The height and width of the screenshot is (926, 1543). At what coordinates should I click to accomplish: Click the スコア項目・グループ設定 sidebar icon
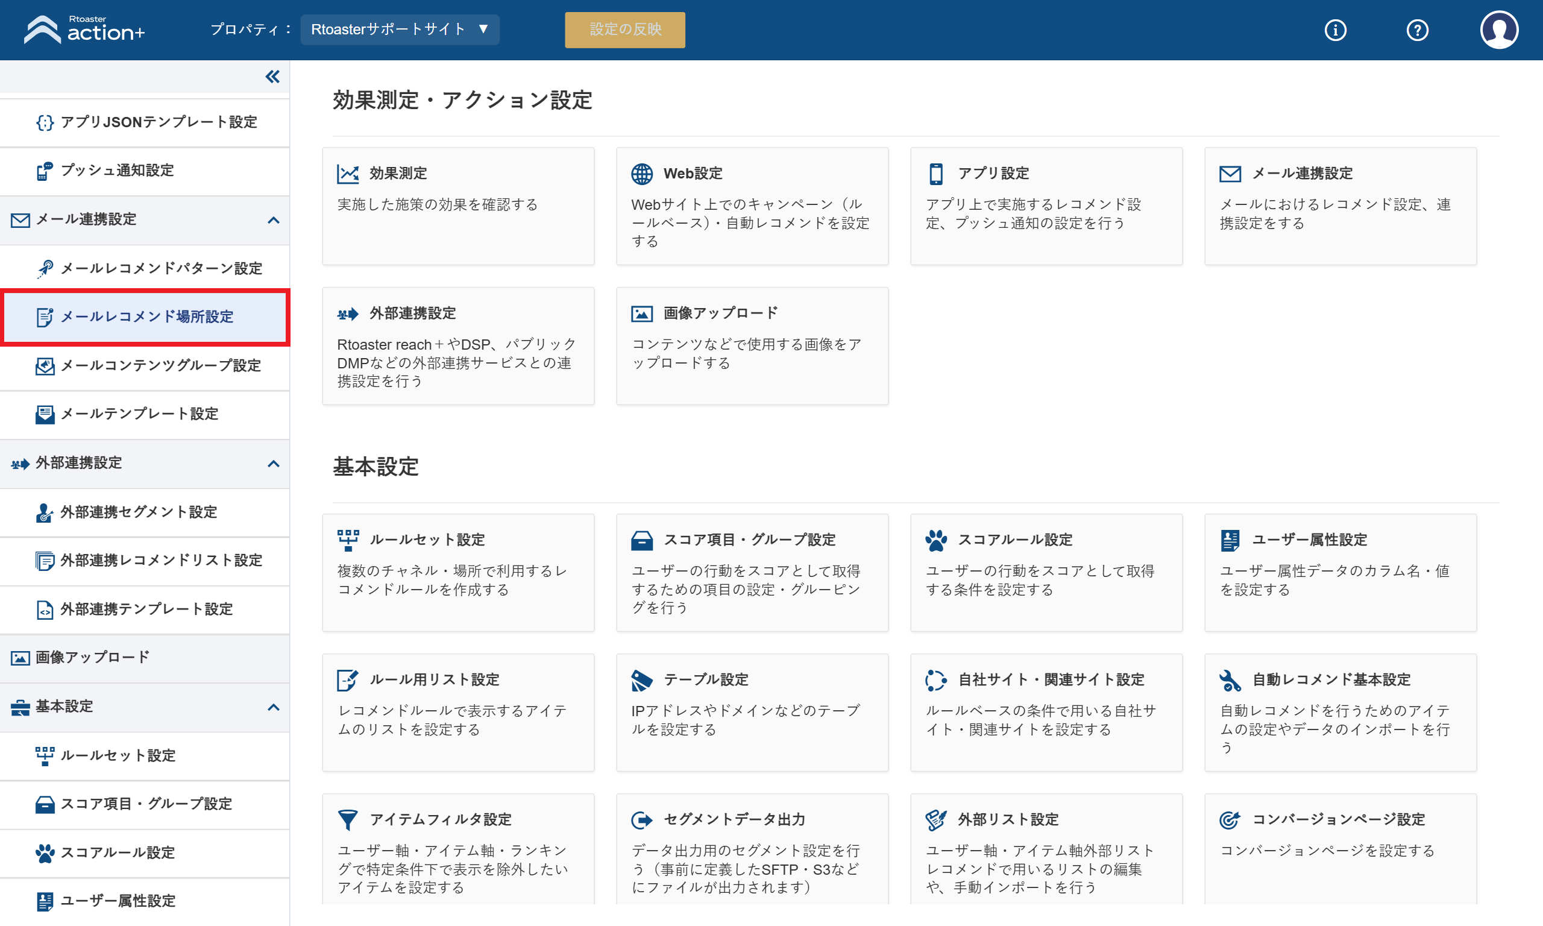(x=44, y=804)
